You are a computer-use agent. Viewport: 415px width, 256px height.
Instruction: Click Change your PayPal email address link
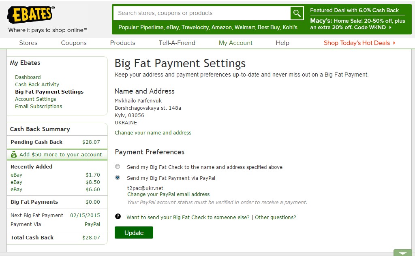[168, 194]
